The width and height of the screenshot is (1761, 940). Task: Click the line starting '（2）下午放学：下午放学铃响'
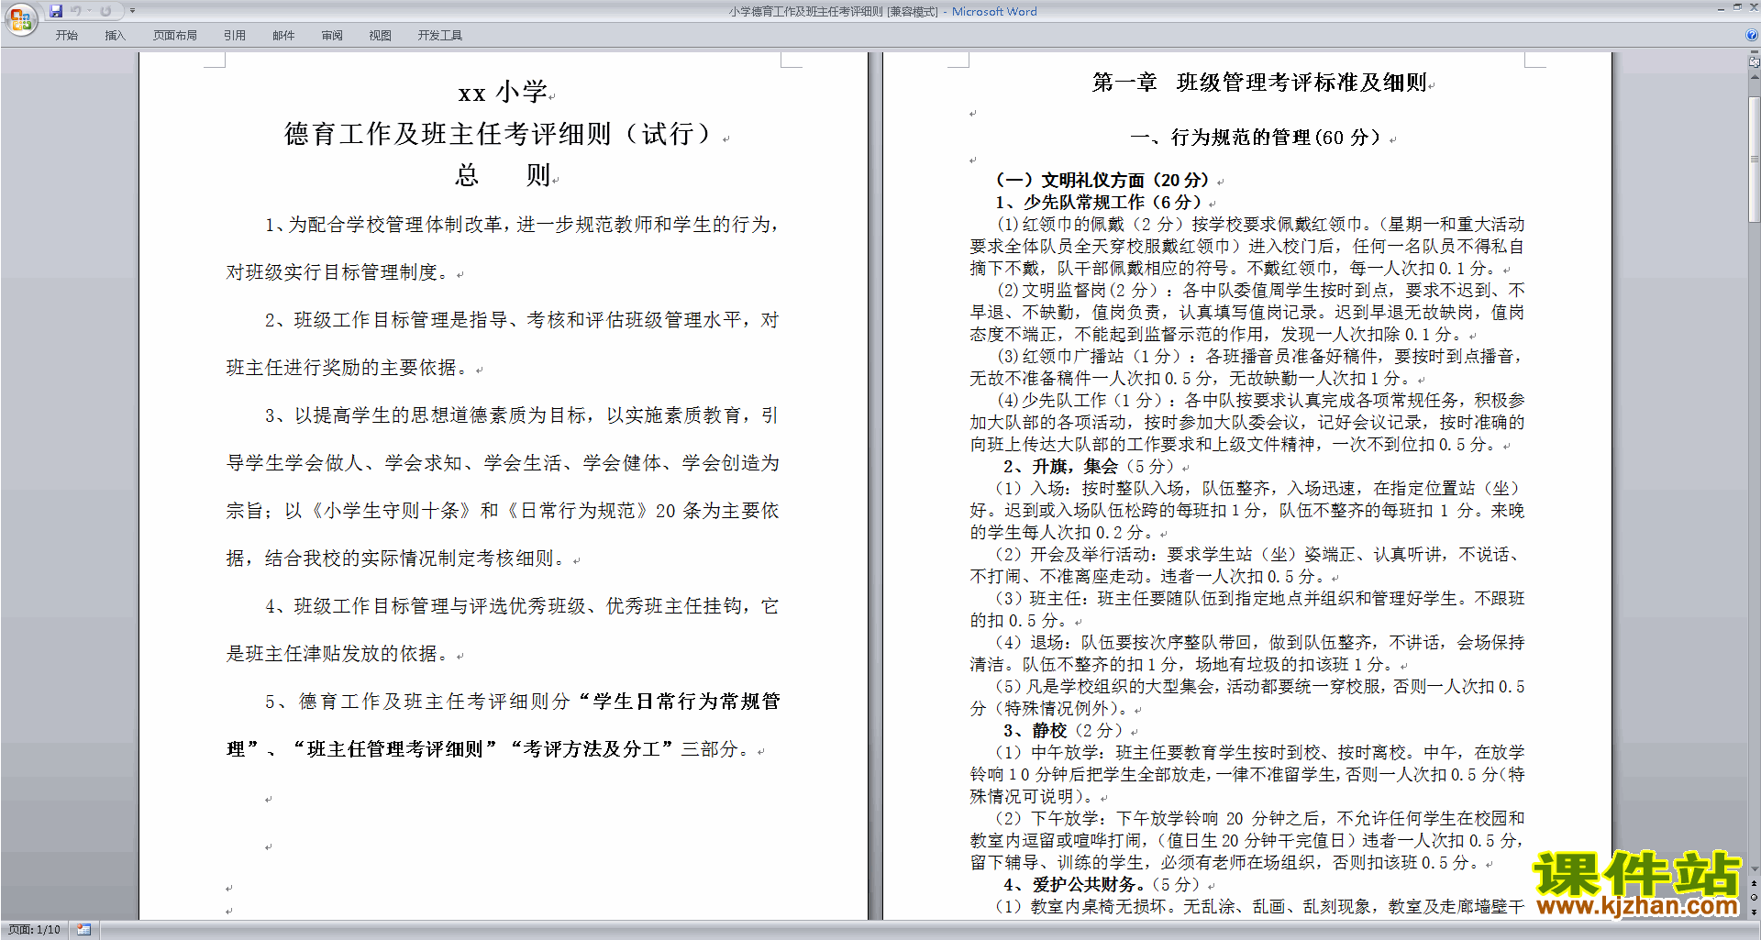pyautogui.click(x=1260, y=818)
